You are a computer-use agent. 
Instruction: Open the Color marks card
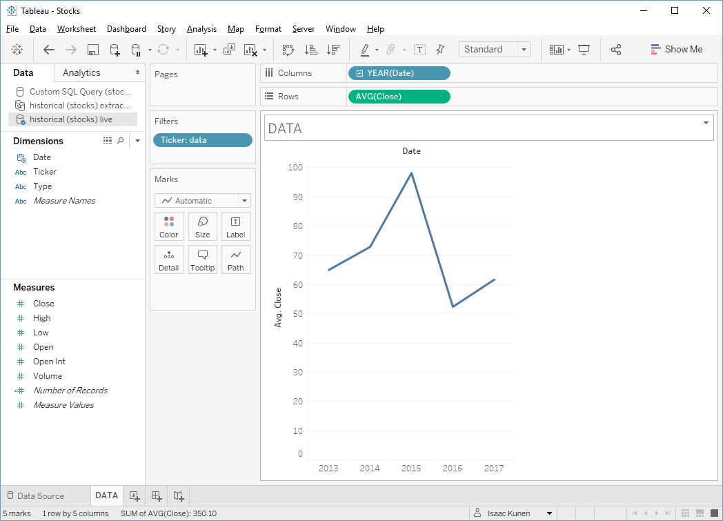pyautogui.click(x=169, y=226)
